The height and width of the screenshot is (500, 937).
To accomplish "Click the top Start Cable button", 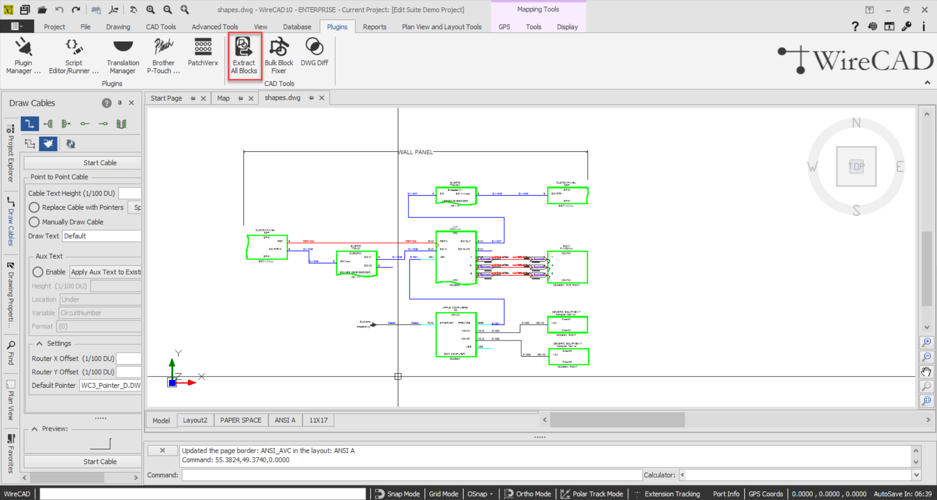I will pyautogui.click(x=82, y=163).
